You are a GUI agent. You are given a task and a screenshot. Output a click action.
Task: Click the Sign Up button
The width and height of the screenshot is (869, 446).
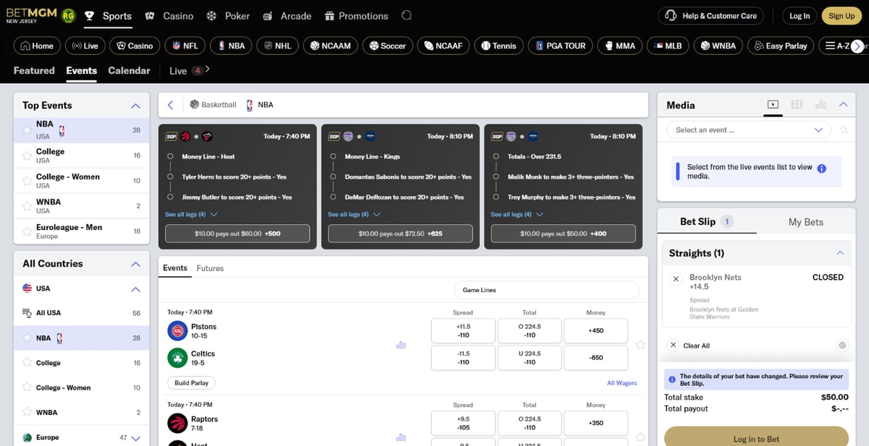coord(841,15)
